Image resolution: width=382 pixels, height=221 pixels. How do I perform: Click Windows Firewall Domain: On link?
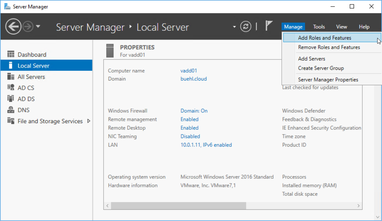(194, 111)
